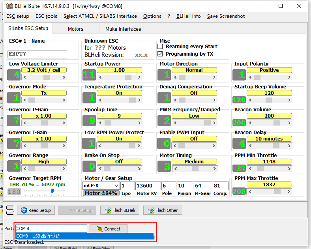Switch to the Motors tab
Image resolution: width=311 pixels, height=249 pixels.
[75, 29]
